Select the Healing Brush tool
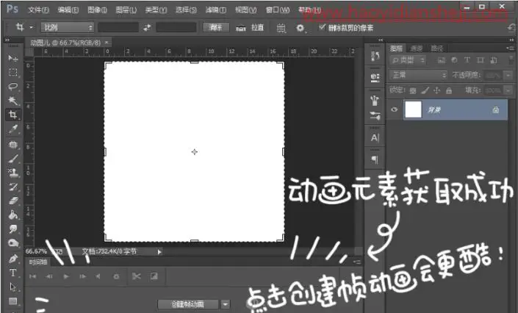Screen dimensions: 518x313 coord(13,144)
